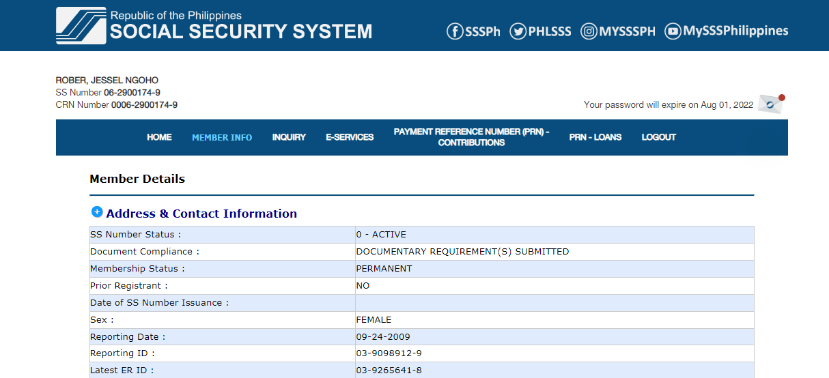This screenshot has height=378, width=829.
Task: Open the MySSSPhilippines YouTube icon
Action: 673,31
